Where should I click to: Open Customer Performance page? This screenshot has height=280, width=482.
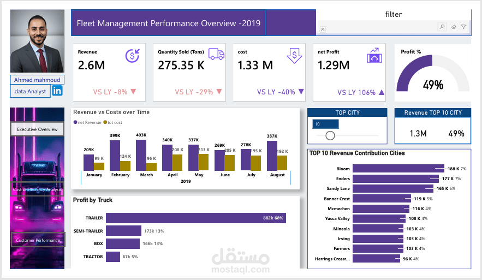pyautogui.click(x=38, y=240)
